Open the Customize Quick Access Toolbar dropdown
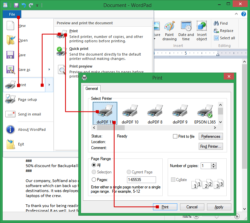 (x=37, y=6)
